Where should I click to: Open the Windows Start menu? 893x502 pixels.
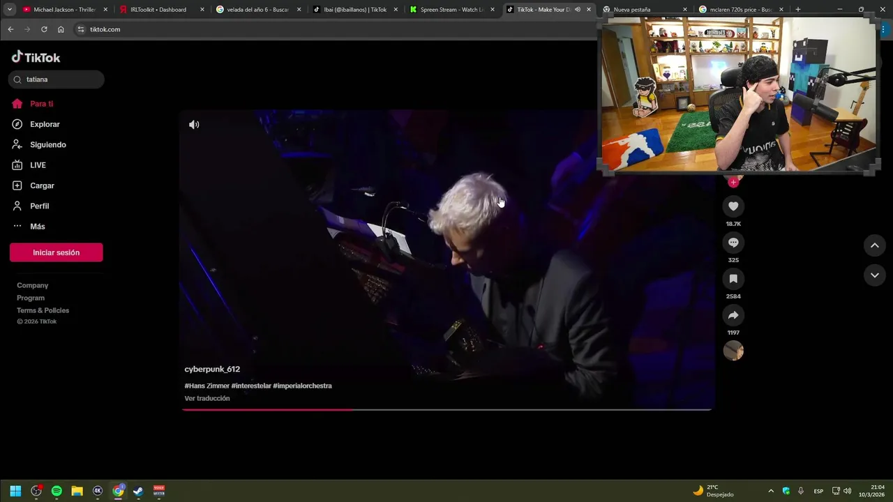(x=15, y=491)
